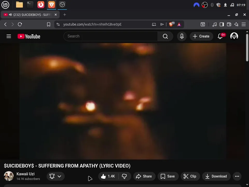Open the OBS tray icon
249x187 pixels.
click(205, 5)
